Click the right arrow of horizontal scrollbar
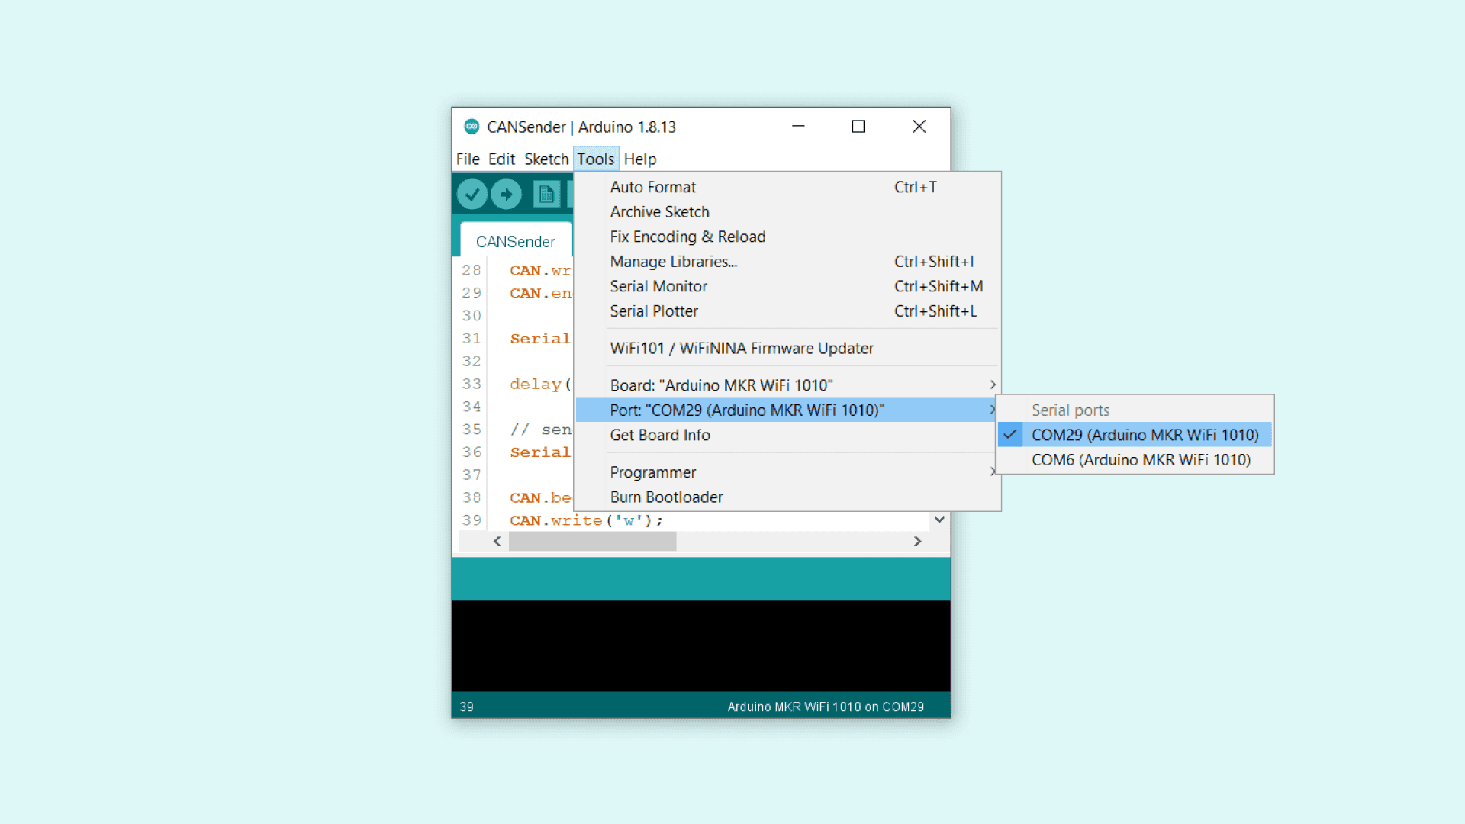Image resolution: width=1465 pixels, height=824 pixels. point(917,541)
